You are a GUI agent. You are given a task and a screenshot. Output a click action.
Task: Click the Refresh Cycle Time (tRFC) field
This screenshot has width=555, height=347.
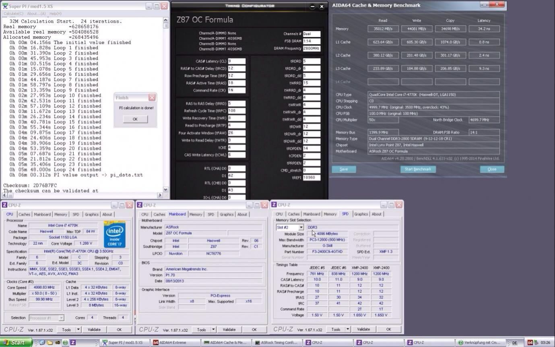click(236, 111)
